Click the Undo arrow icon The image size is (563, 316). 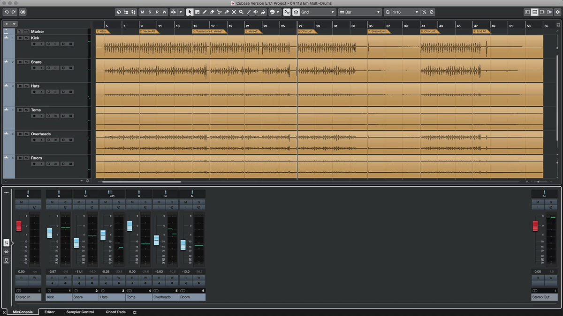[7, 12]
